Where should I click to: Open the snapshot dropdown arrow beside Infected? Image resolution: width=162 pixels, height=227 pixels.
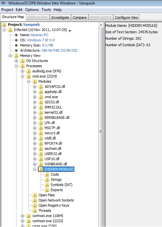[x=70, y=31]
